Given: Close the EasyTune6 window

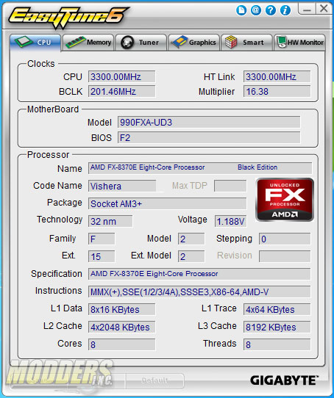Looking at the screenshot, I should pyautogui.click(x=324, y=9).
